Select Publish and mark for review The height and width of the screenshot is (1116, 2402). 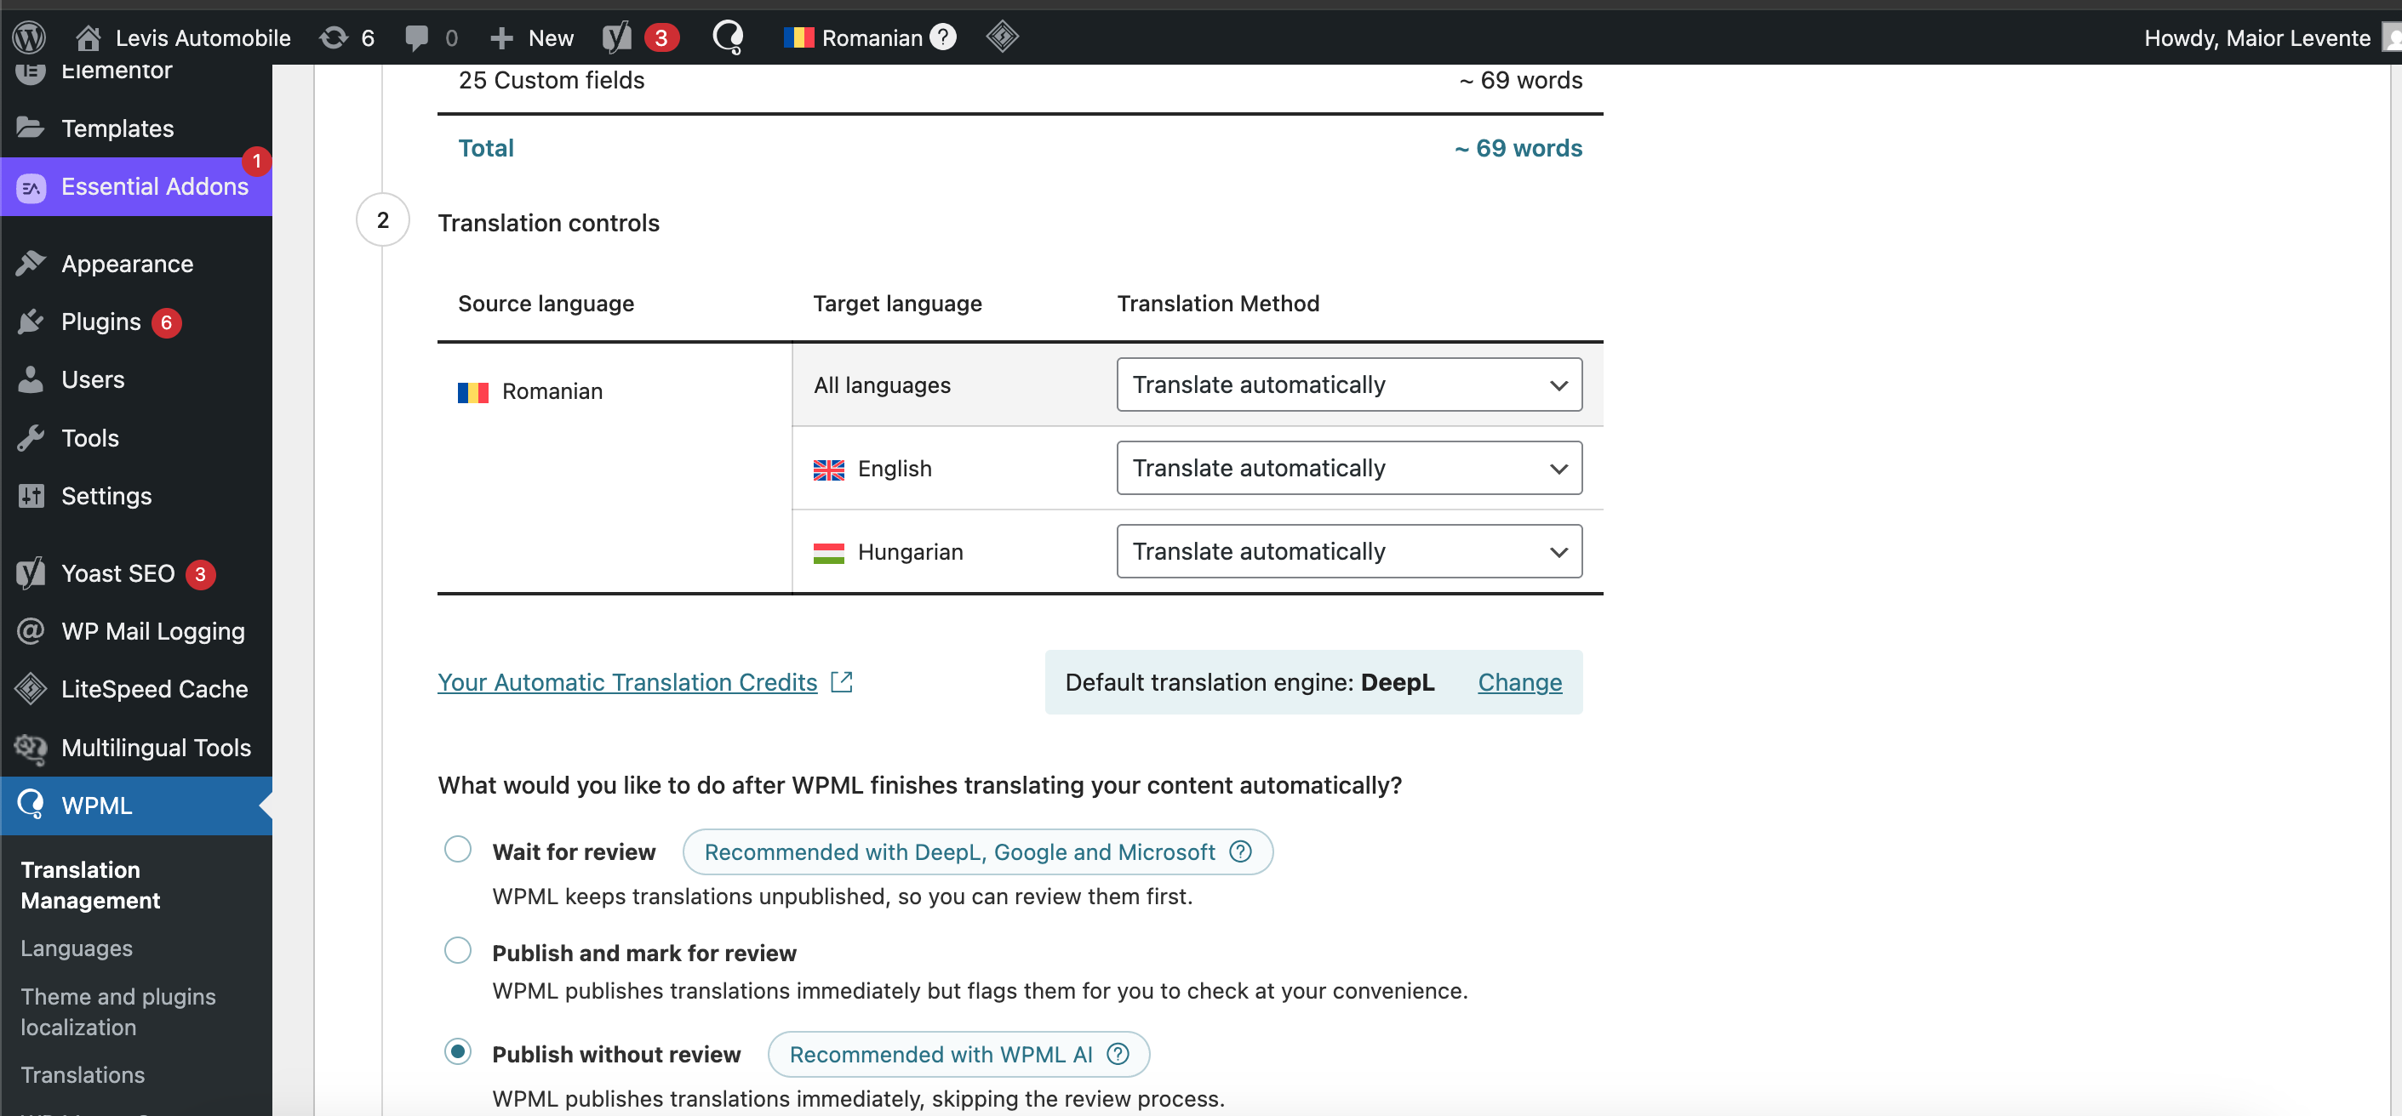458,950
